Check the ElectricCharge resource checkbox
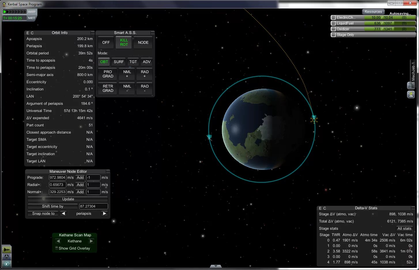The image size is (419, 270). [333, 18]
